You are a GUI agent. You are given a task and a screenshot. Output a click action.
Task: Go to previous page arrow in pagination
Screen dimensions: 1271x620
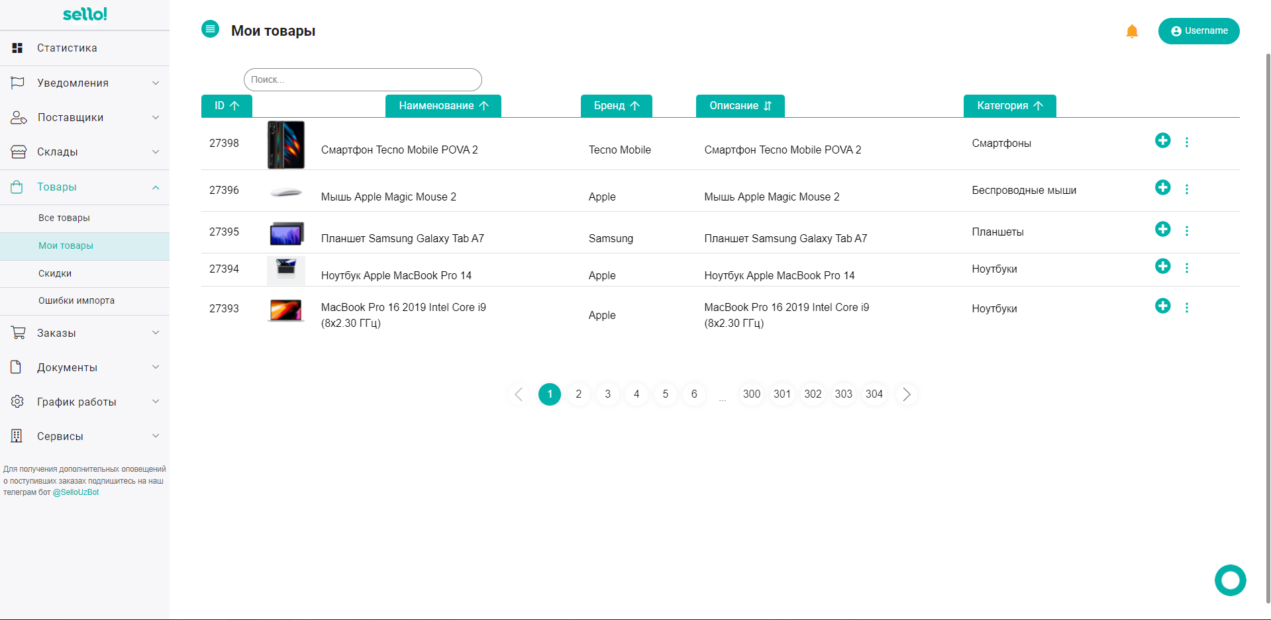519,394
